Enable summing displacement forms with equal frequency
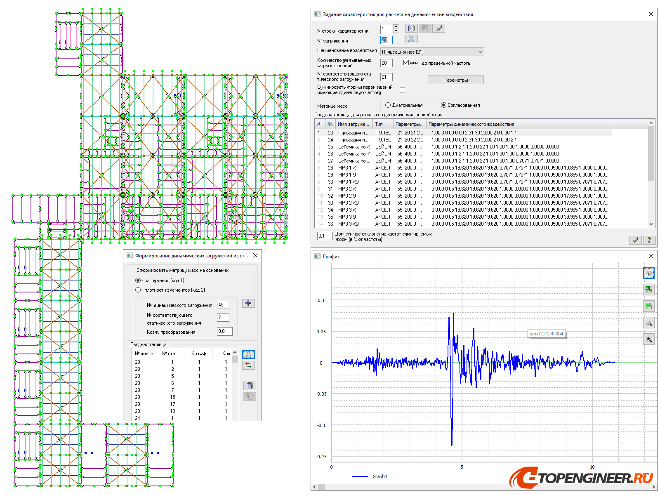 point(403,90)
